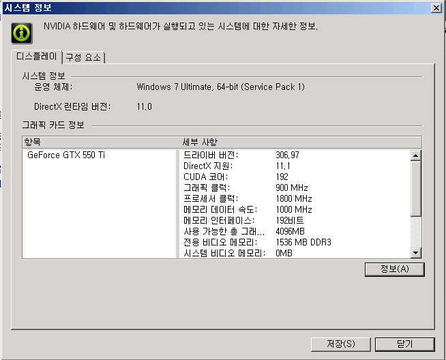
Task: Click the 900 MHz value
Action: click(x=292, y=187)
